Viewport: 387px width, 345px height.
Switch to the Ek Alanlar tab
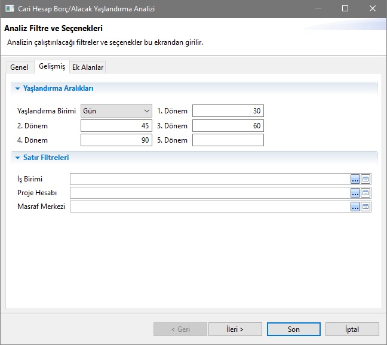tap(88, 67)
